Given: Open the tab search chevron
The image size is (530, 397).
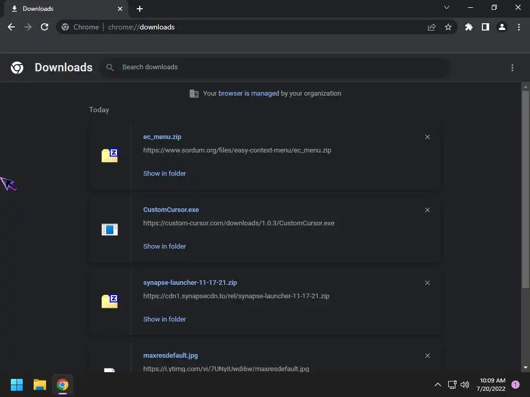Looking at the screenshot, I should 447,7.
